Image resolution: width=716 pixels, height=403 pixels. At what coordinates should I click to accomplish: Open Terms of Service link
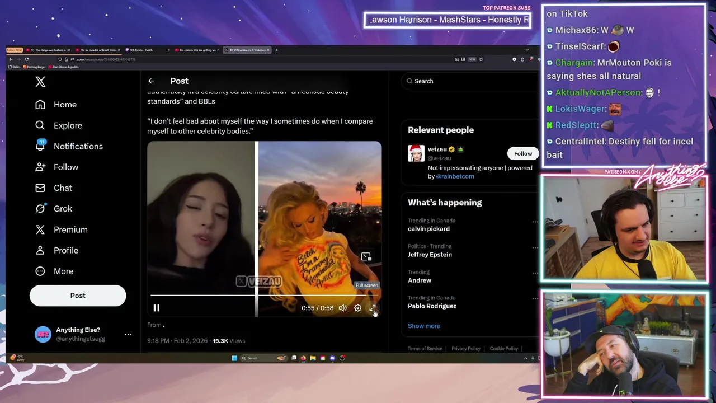(x=425, y=349)
